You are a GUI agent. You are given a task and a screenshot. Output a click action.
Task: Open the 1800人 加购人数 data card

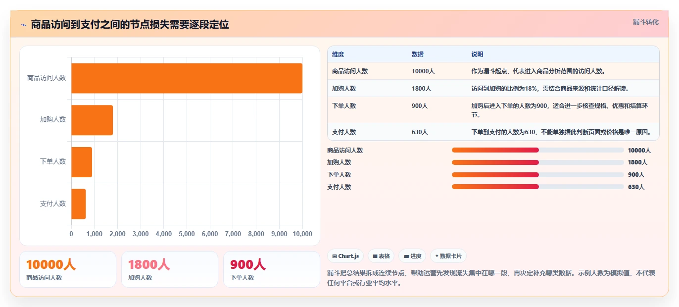[x=170, y=269]
